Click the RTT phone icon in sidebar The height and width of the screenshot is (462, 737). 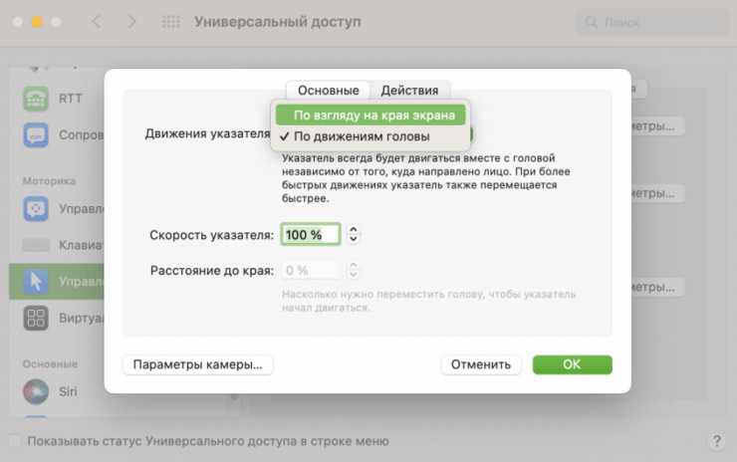(x=36, y=99)
